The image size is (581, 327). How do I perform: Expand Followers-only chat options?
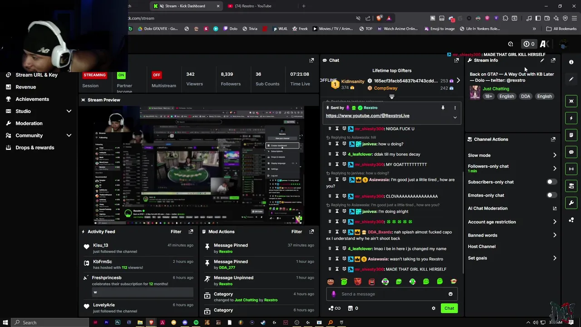pos(555,168)
